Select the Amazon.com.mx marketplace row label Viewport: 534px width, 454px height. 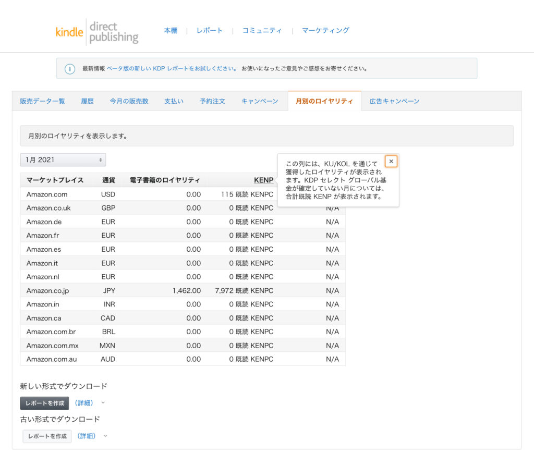[x=53, y=346]
